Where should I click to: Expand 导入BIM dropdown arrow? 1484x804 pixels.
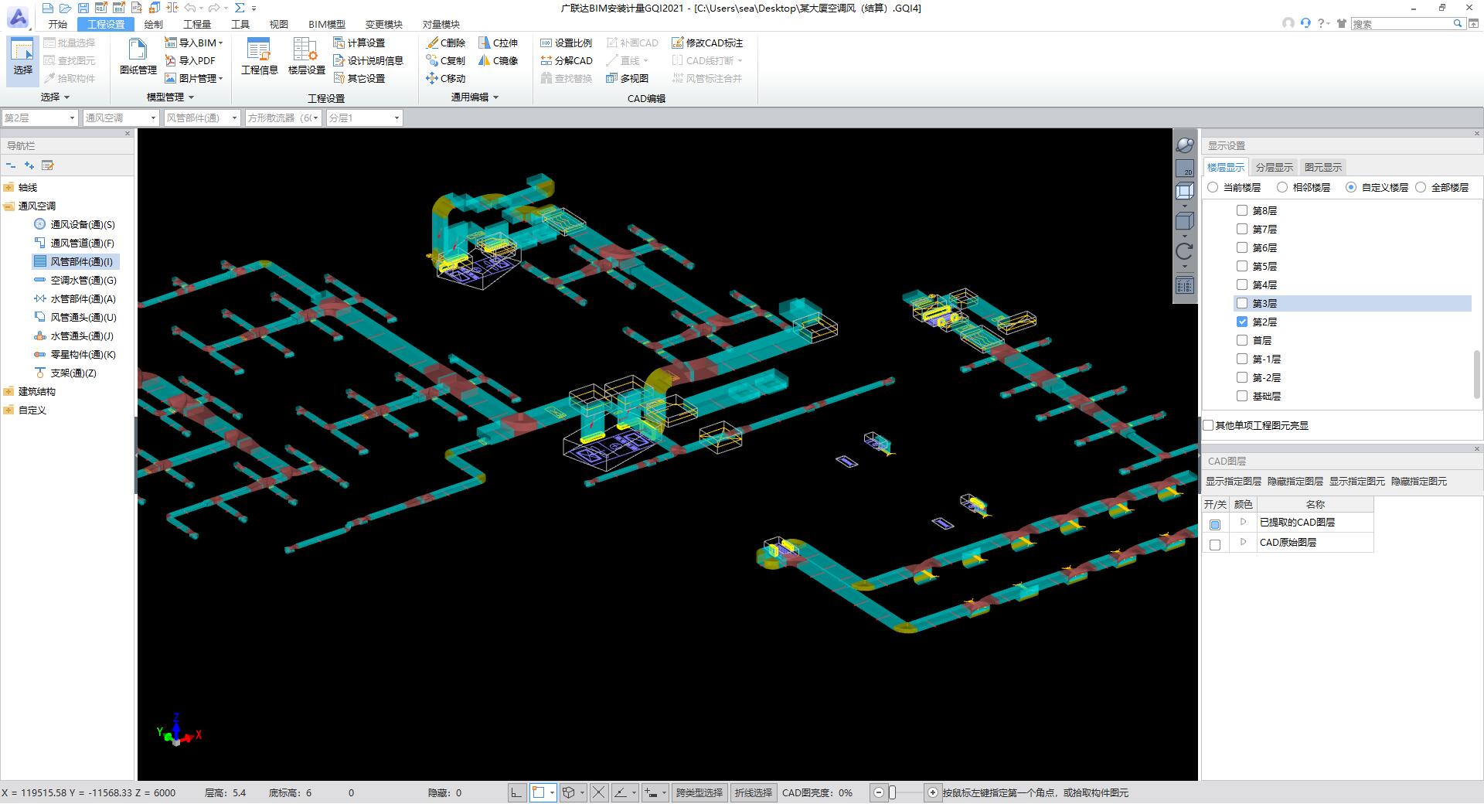[x=221, y=43]
